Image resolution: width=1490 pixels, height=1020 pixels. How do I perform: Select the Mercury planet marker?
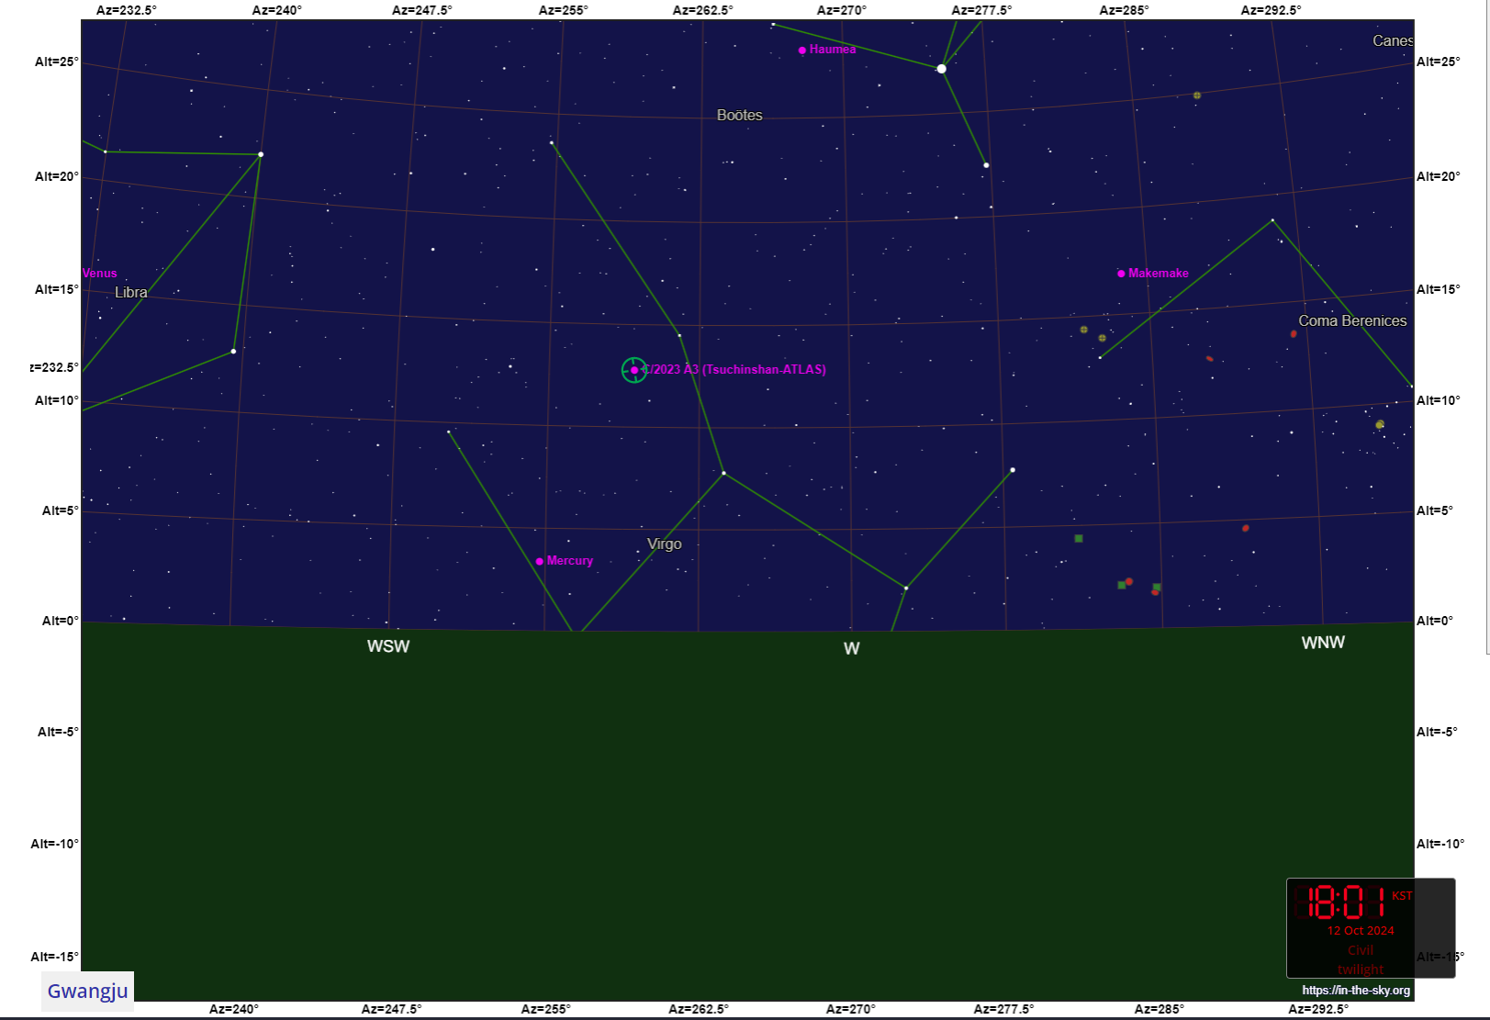[540, 561]
